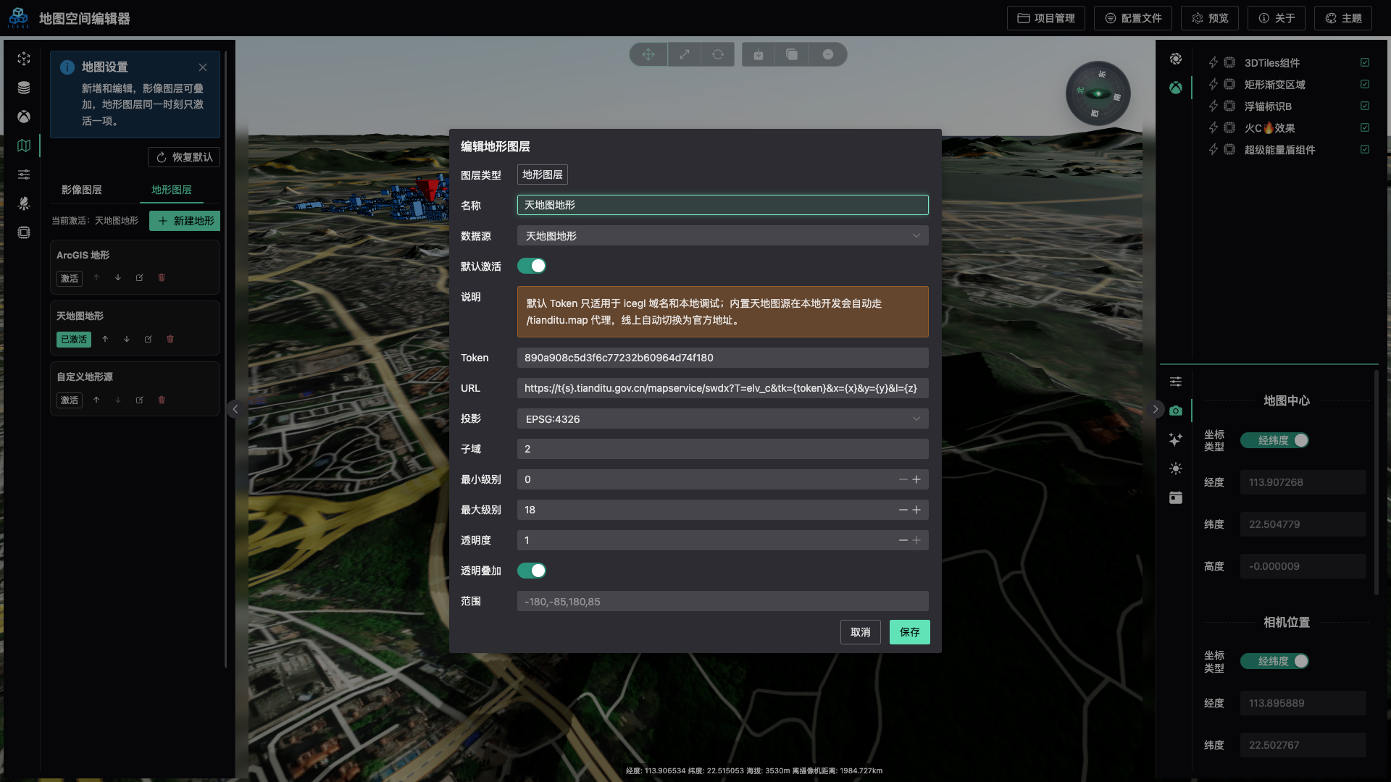Switch to the 影像图层 tab
Viewport: 1391px width, 782px height.
(x=82, y=190)
